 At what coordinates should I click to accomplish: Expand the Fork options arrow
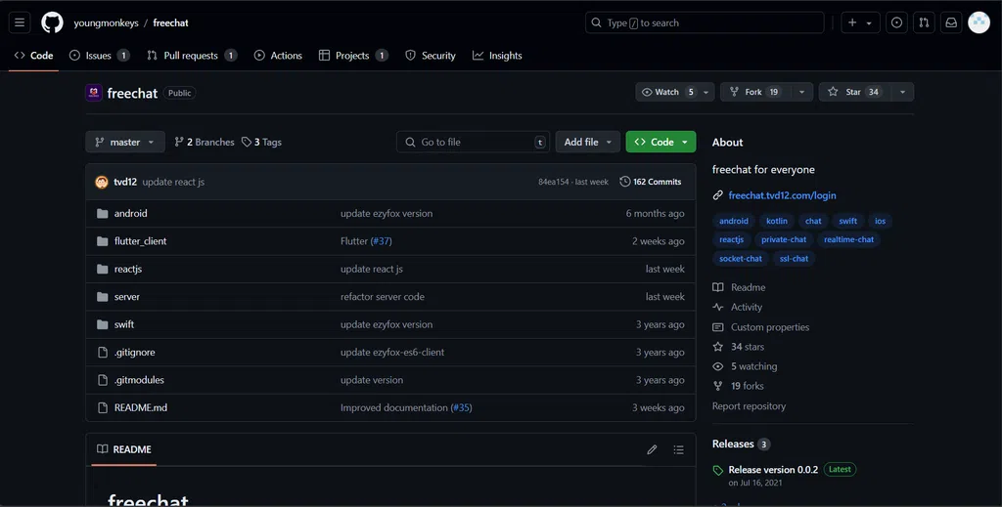pos(801,92)
